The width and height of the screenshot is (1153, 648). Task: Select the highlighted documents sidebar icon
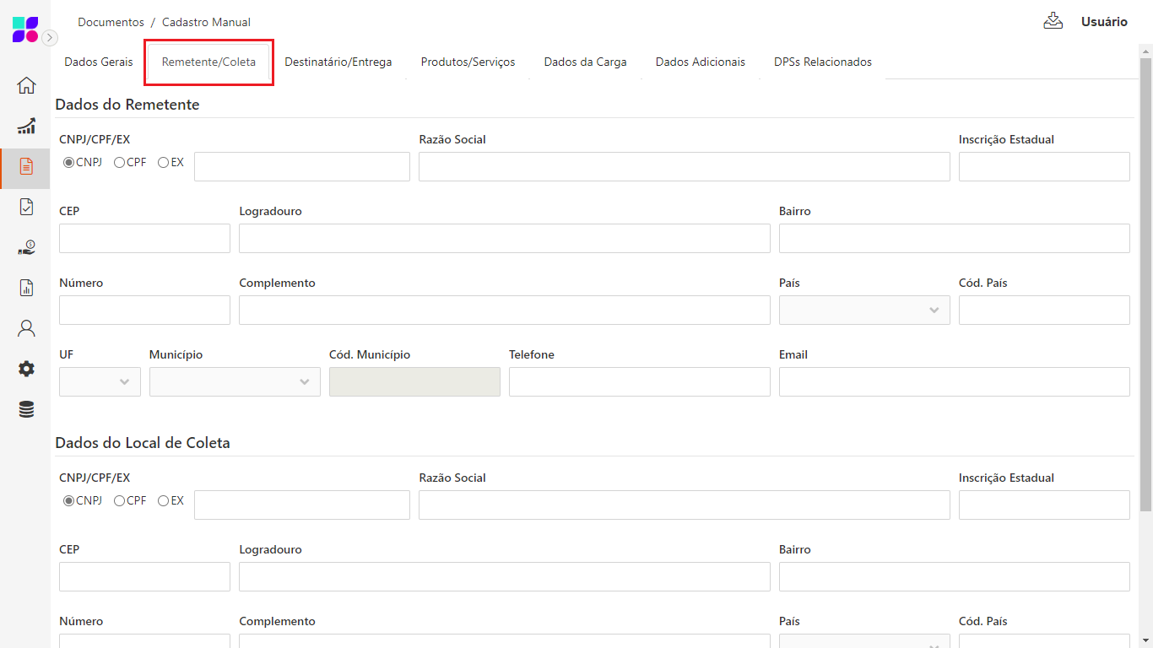coord(26,167)
